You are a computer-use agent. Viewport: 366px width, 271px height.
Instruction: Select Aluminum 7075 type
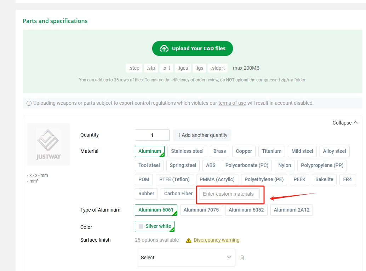pyautogui.click(x=201, y=210)
